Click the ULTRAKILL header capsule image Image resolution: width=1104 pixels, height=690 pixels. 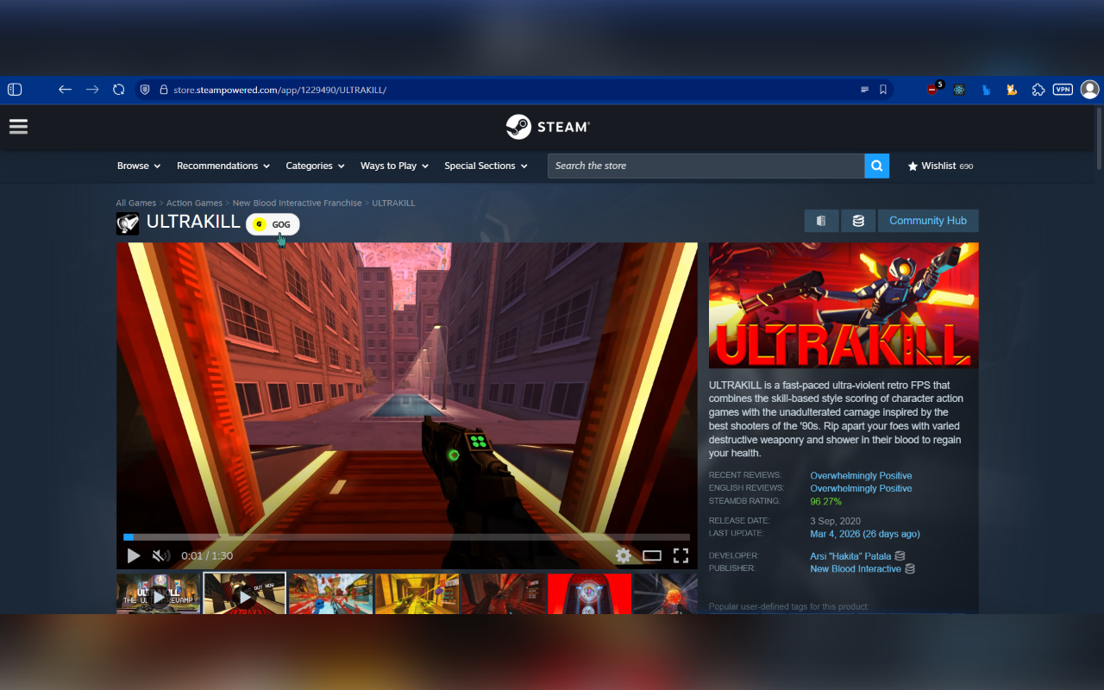pos(844,305)
